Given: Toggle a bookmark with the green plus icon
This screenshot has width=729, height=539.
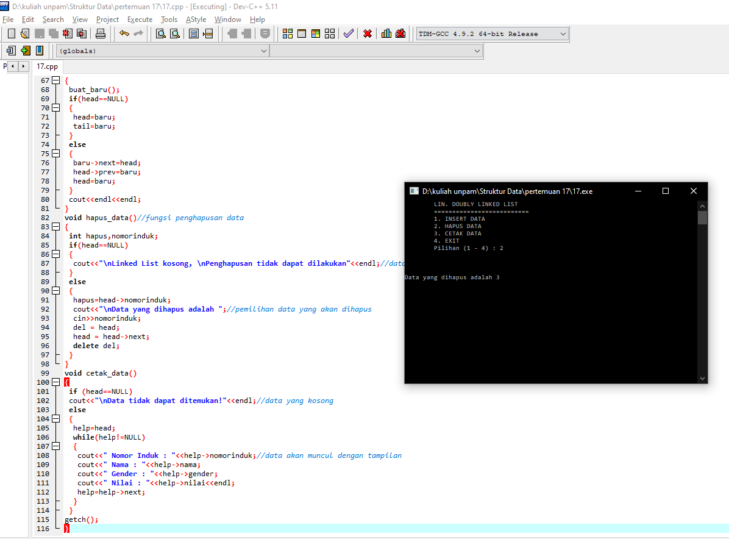Looking at the screenshot, I should [25, 50].
